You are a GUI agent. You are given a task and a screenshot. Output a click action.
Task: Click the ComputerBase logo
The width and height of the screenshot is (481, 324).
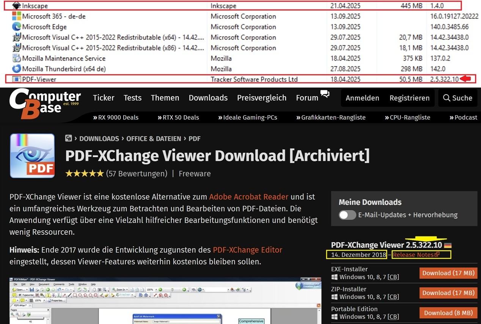tap(45, 103)
